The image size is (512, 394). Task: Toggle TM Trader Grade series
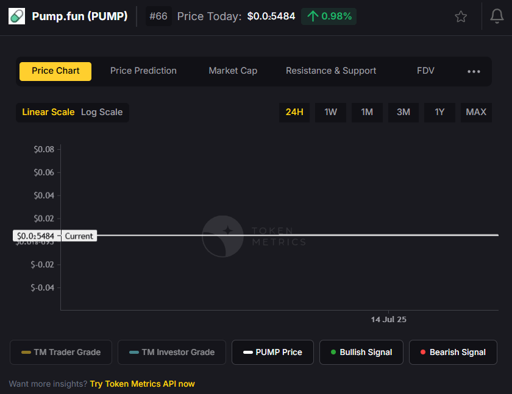pos(61,352)
